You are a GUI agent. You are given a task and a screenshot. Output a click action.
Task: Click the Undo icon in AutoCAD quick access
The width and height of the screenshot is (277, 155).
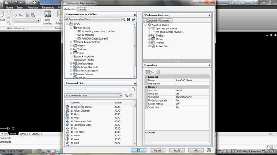pyautogui.click(x=21, y=3)
